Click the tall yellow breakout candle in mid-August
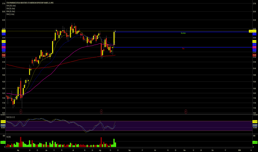The image size is (258, 152). 114,38
